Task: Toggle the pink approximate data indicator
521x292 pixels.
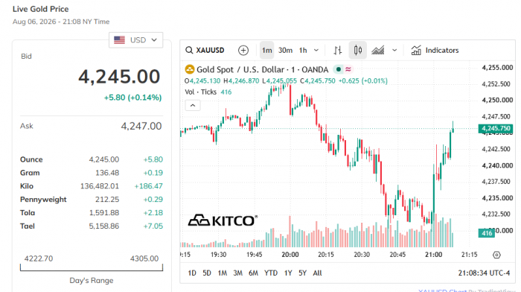Action: (348, 69)
